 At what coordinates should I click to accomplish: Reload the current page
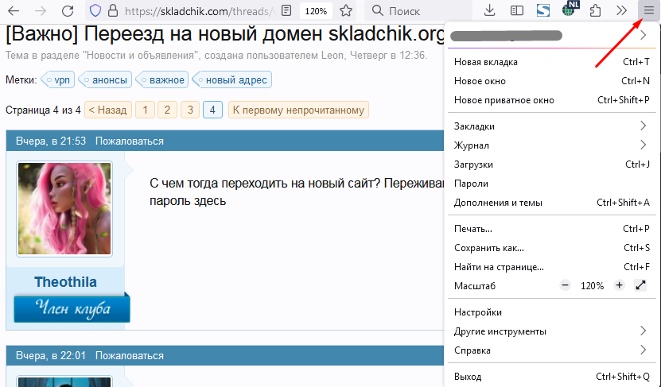click(68, 11)
